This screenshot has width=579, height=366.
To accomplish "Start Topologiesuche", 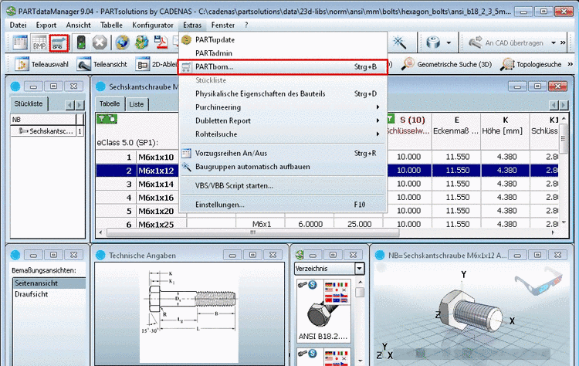I will (531, 64).
